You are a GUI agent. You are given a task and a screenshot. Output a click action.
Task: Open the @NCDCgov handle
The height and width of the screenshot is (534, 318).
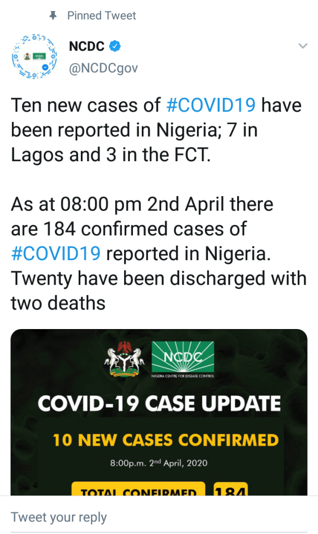point(103,68)
